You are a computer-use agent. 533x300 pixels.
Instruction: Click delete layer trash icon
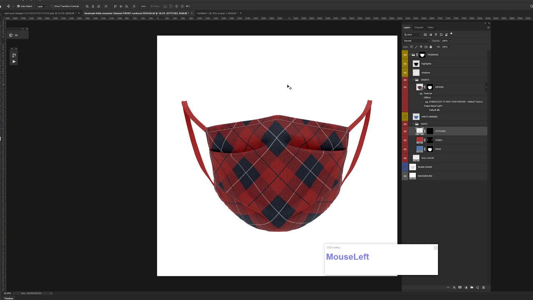click(x=483, y=287)
